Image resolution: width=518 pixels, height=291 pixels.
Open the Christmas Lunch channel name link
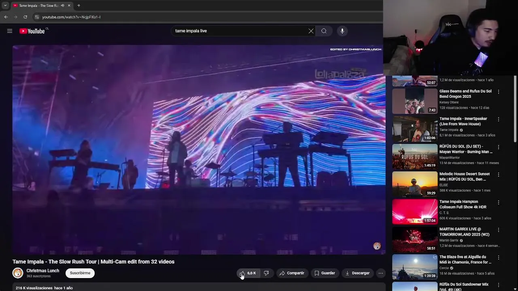point(43,271)
